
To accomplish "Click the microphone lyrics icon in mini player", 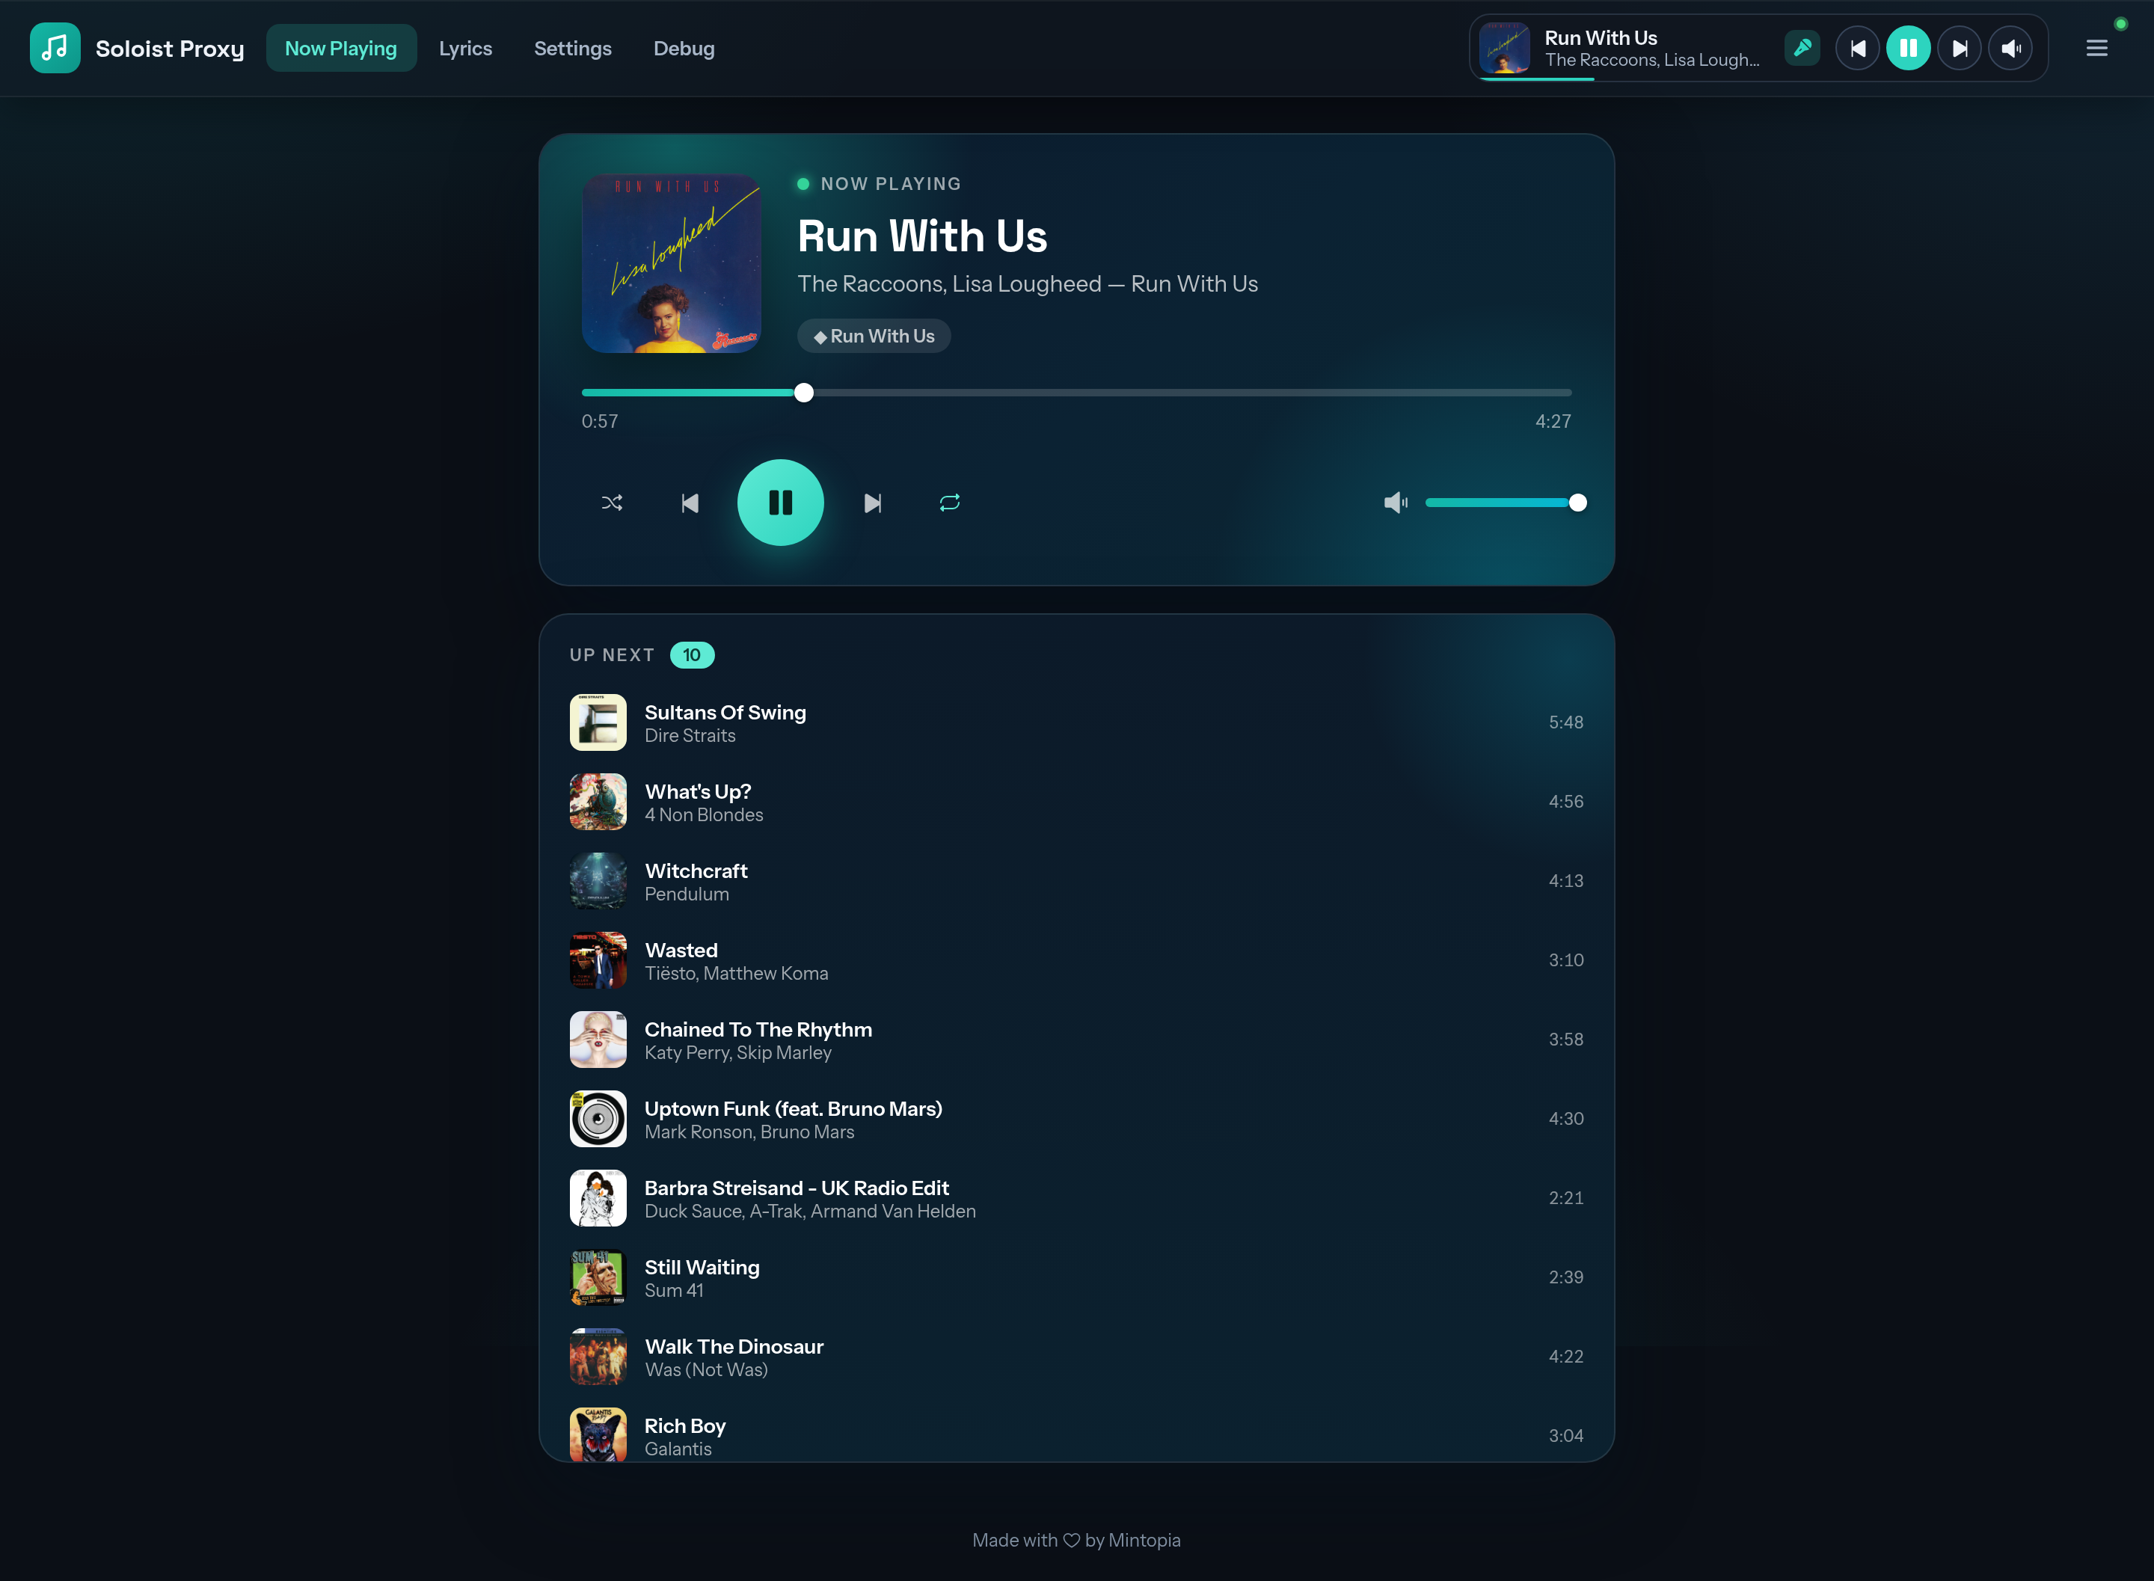I will click(x=1802, y=48).
